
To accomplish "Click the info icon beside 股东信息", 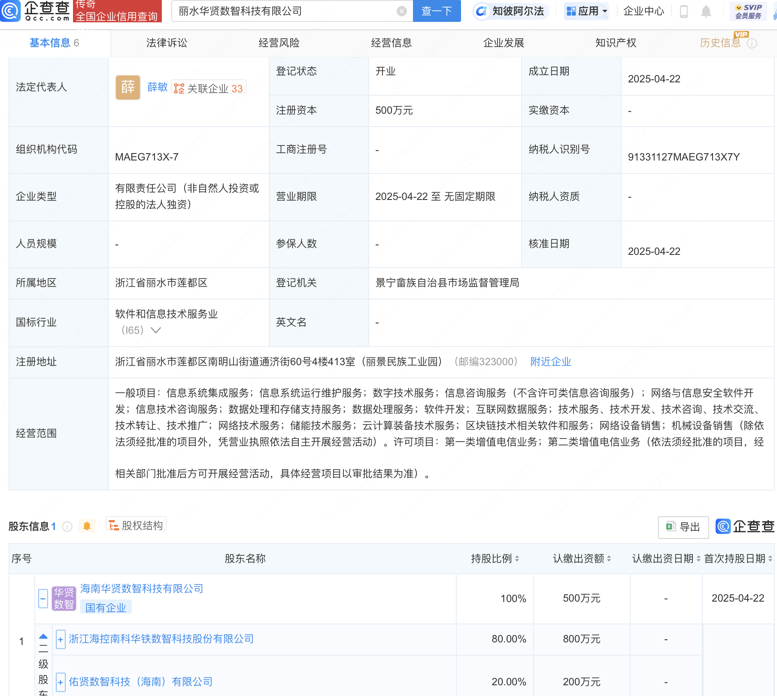I will pyautogui.click(x=67, y=527).
